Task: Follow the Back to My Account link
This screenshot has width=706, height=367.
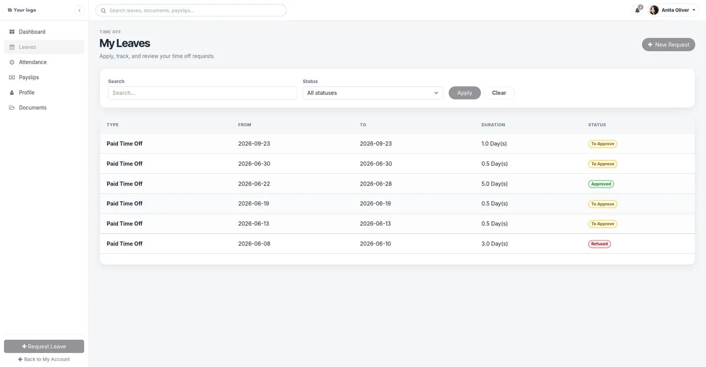Action: click(44, 359)
